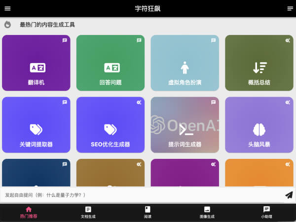296x222 pixels.
Task: Open the 小助理 tab
Action: click(x=266, y=212)
